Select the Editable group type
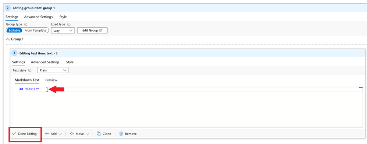The width and height of the screenshot is (367, 144). (14, 30)
